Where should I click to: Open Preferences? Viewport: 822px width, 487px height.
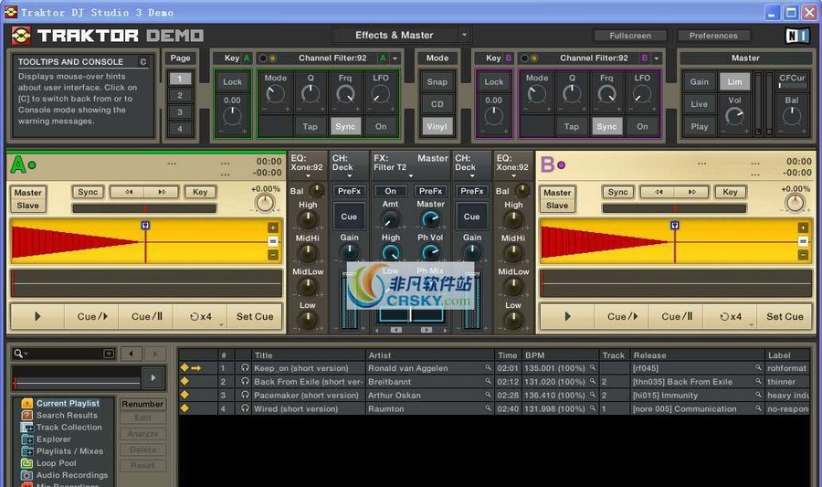(713, 36)
